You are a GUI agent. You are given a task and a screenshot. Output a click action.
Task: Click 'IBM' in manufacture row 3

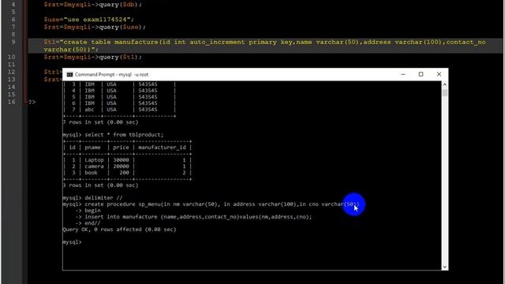(89, 84)
